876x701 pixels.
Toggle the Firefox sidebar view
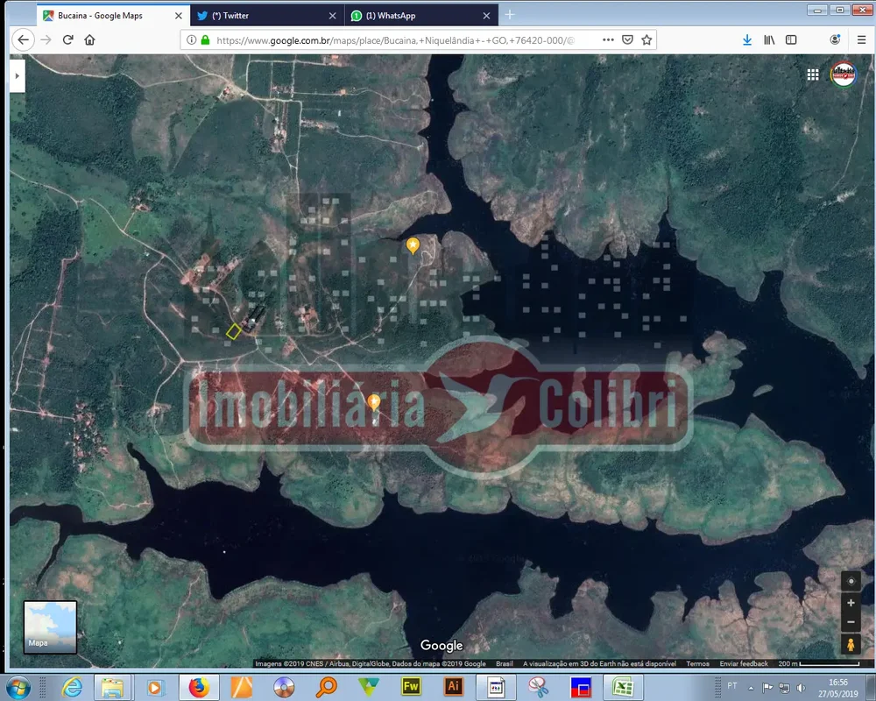point(791,39)
